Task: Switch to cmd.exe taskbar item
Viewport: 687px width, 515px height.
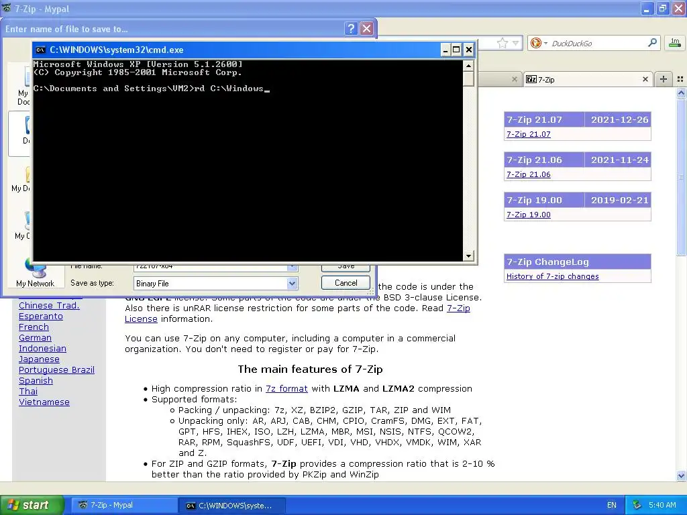Action: point(231,506)
